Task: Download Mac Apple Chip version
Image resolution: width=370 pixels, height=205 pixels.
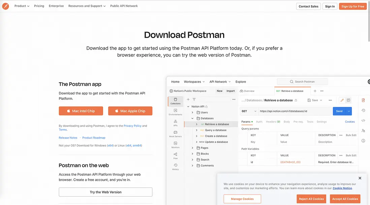Action: point(130,111)
